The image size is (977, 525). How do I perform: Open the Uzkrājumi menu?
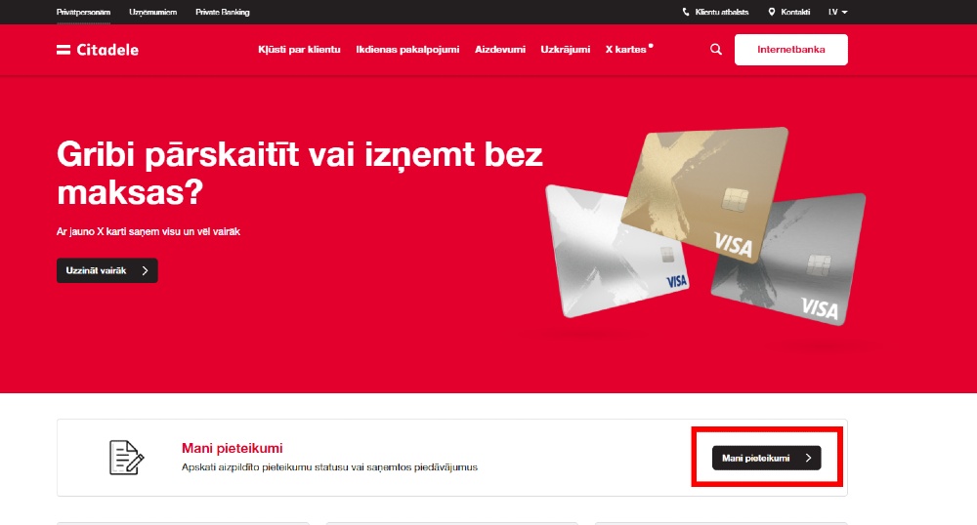pyautogui.click(x=565, y=49)
